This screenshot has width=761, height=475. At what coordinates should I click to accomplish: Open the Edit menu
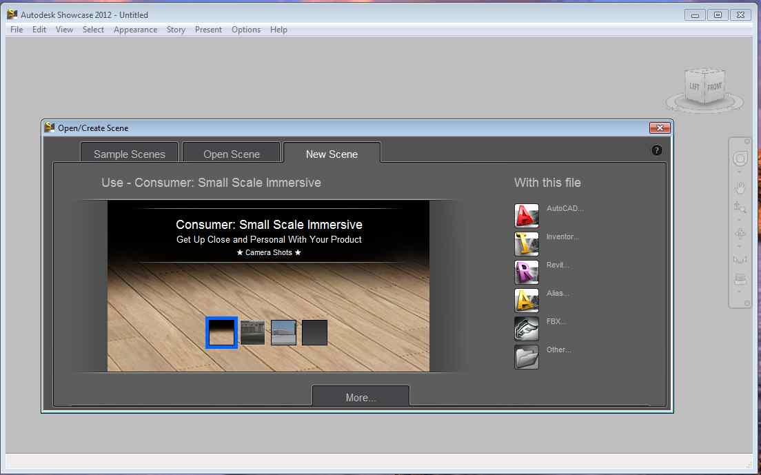pyautogui.click(x=39, y=30)
